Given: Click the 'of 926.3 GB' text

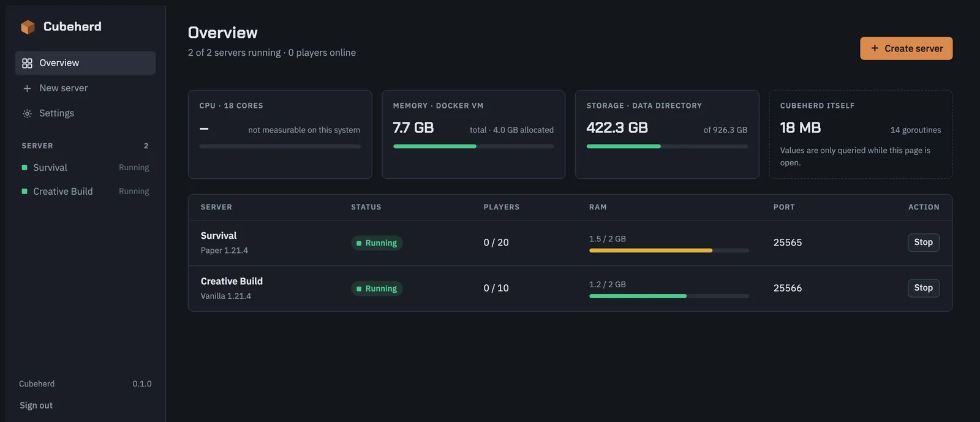Looking at the screenshot, I should 725,130.
